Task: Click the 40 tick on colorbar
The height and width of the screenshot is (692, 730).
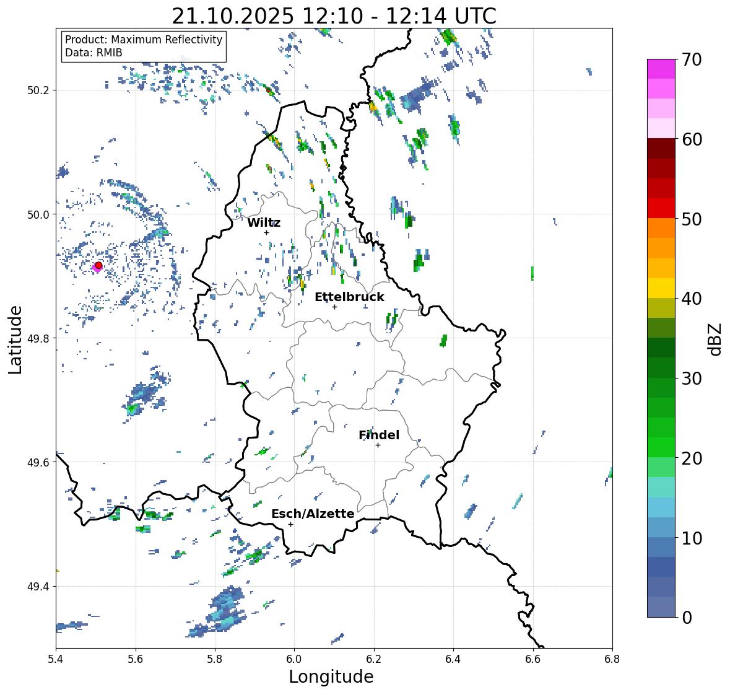Action: click(x=692, y=299)
